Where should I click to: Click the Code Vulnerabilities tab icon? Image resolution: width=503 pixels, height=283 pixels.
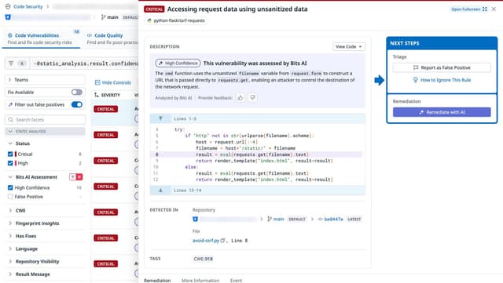(x=10, y=35)
